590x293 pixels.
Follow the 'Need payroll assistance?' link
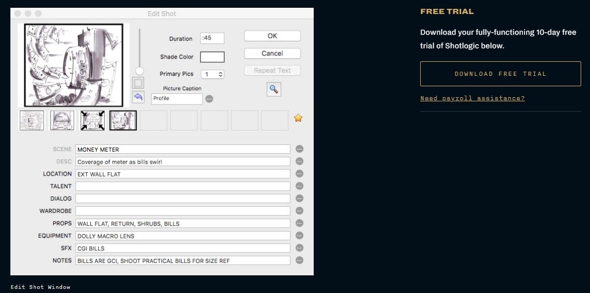point(472,98)
